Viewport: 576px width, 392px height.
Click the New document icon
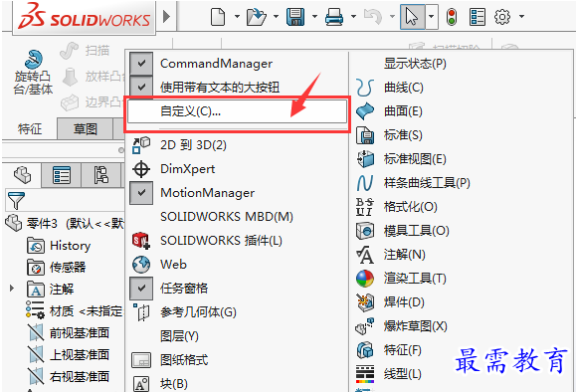[218, 17]
